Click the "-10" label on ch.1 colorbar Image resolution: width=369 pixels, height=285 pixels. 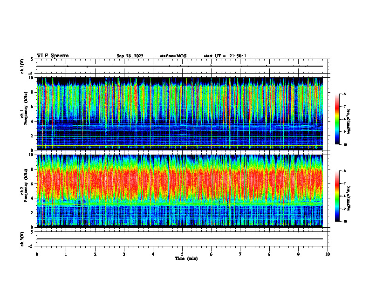pos(345,145)
